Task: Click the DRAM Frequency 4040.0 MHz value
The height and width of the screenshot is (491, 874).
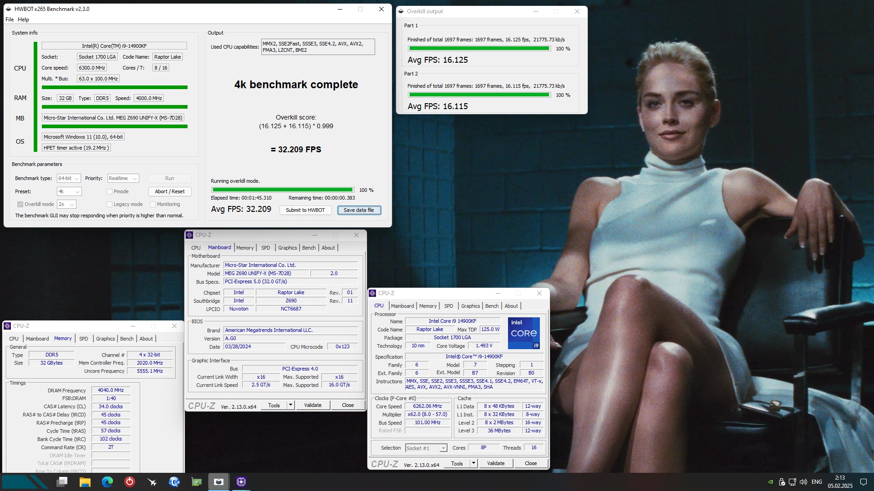Action: [x=111, y=390]
